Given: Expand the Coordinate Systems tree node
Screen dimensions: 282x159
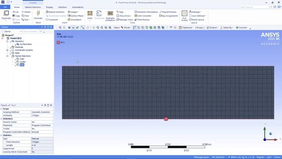Looking at the screenshot, I should (7, 50).
